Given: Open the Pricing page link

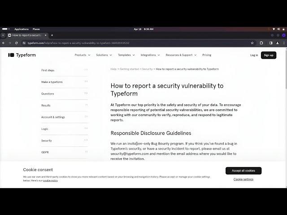Looking at the screenshot, I should point(207,55).
